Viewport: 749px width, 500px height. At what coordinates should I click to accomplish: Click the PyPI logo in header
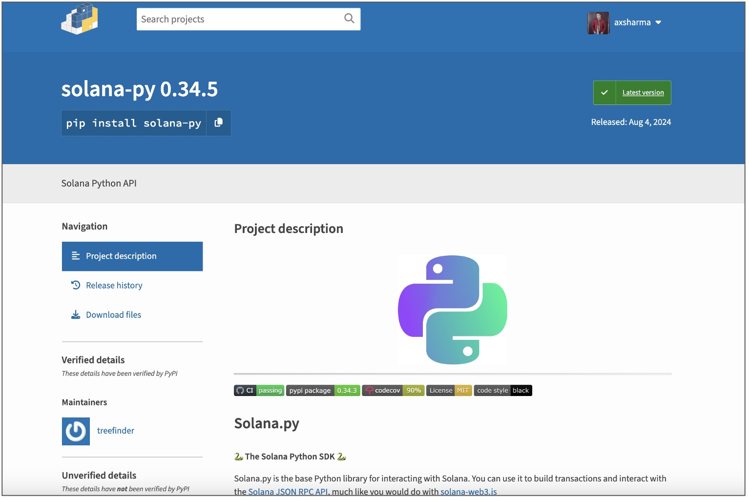80,20
